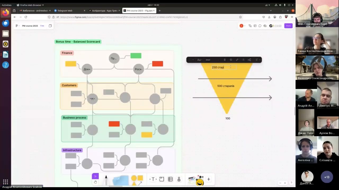This screenshot has width=339, height=190.
Task: Open the AI sparkle tools icon
Action: (250, 26)
